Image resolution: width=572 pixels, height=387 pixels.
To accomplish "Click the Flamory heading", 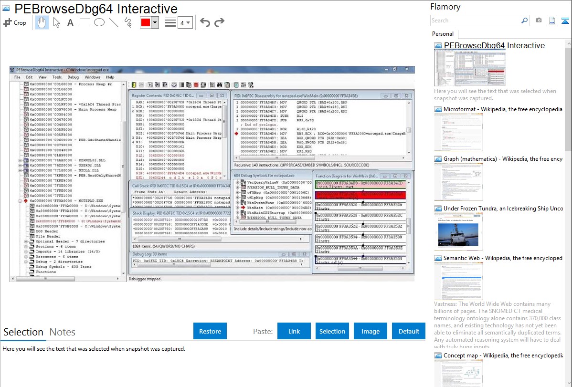I will tap(445, 7).
